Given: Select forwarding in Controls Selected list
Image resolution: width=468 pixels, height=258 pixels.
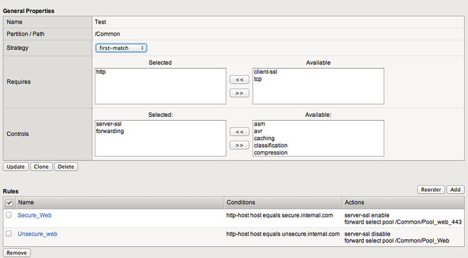Looking at the screenshot, I should click(109, 131).
